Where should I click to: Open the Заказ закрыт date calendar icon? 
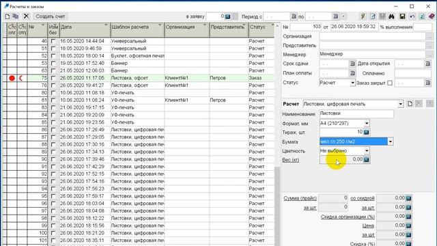[428, 83]
